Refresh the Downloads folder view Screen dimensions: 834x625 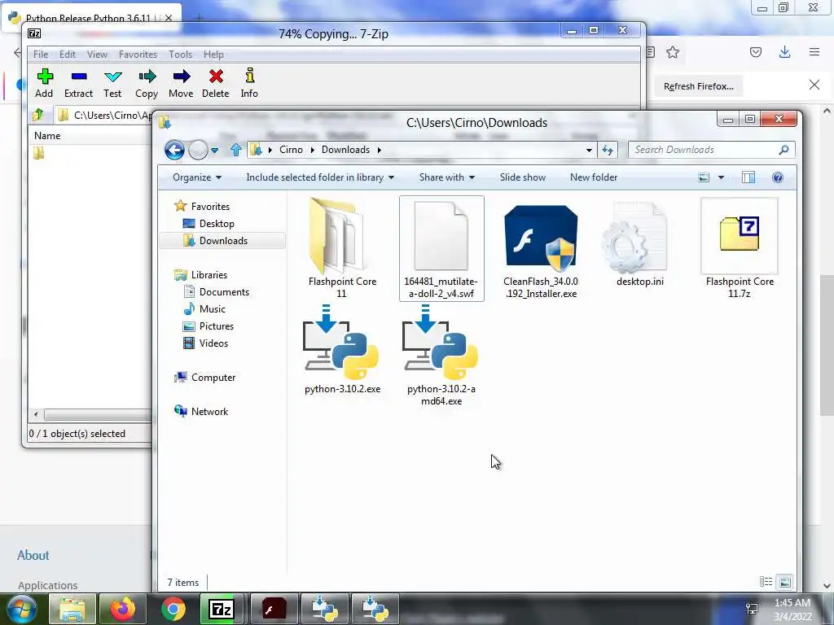608,150
